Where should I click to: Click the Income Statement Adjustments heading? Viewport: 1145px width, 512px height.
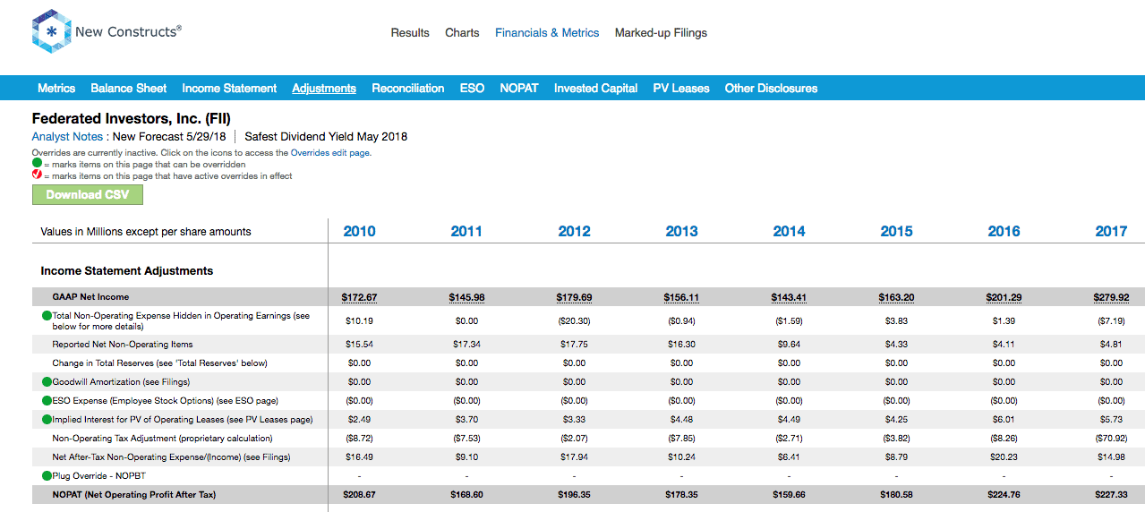(x=127, y=270)
